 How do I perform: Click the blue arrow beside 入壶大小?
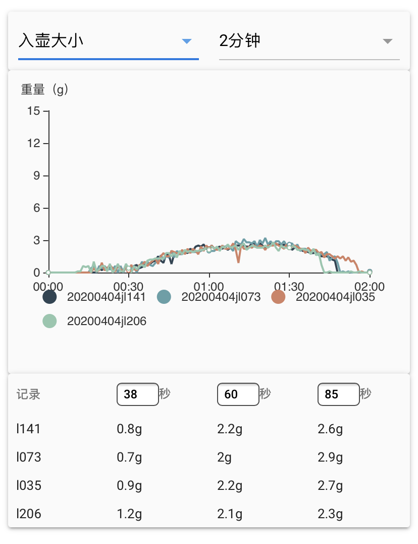(187, 41)
